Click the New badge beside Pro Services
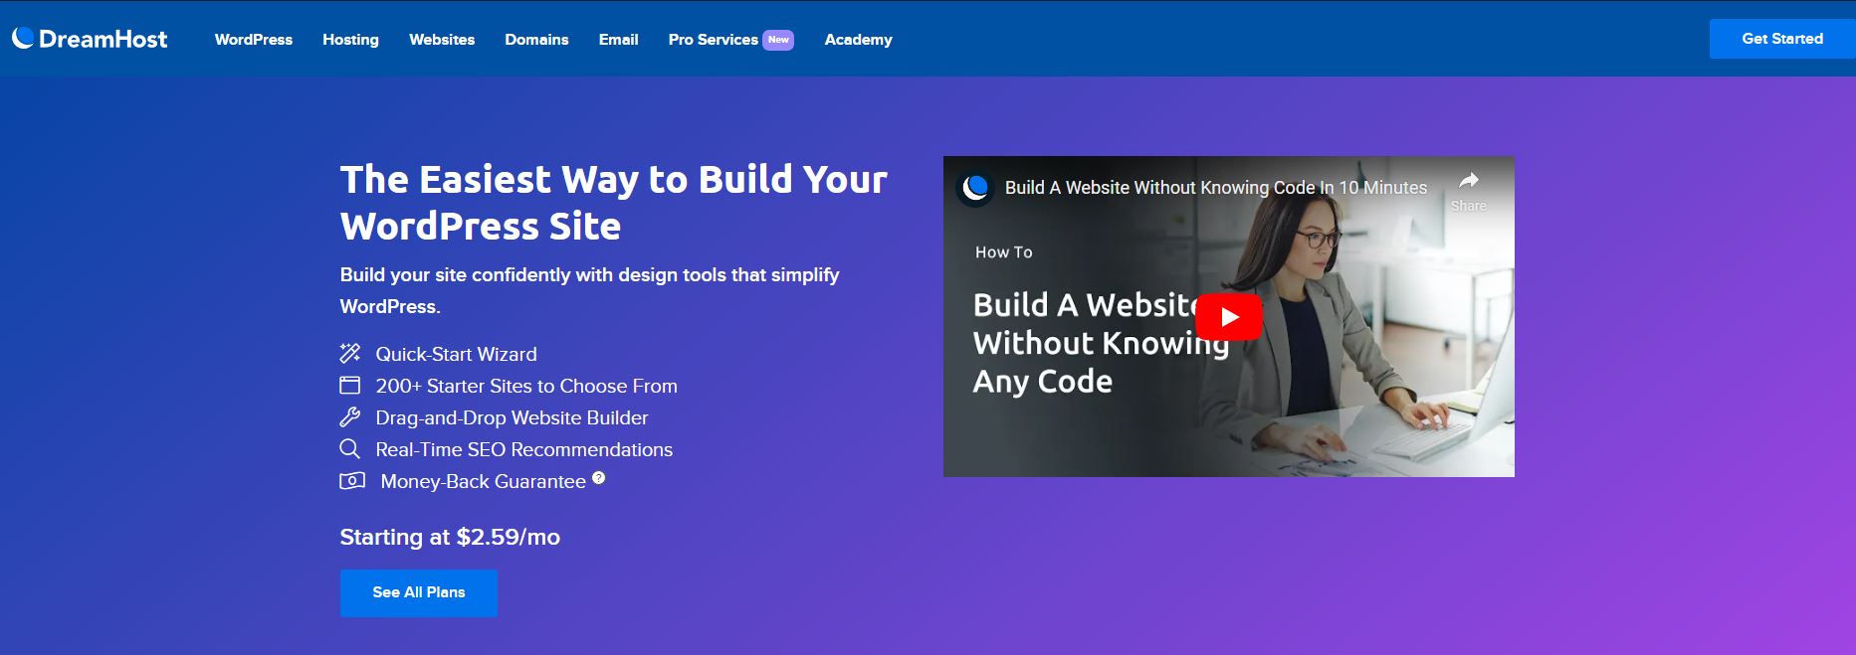Image resolution: width=1856 pixels, height=655 pixels. pos(778,40)
